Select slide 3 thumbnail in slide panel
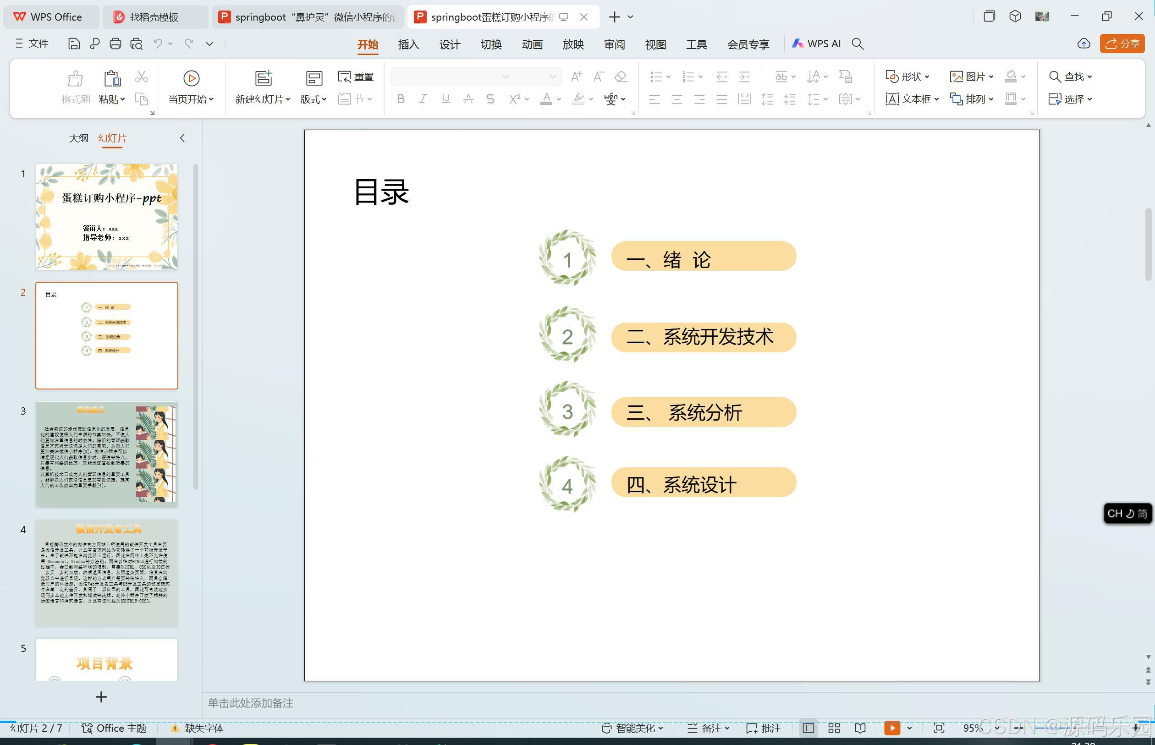The image size is (1155, 745). click(106, 454)
